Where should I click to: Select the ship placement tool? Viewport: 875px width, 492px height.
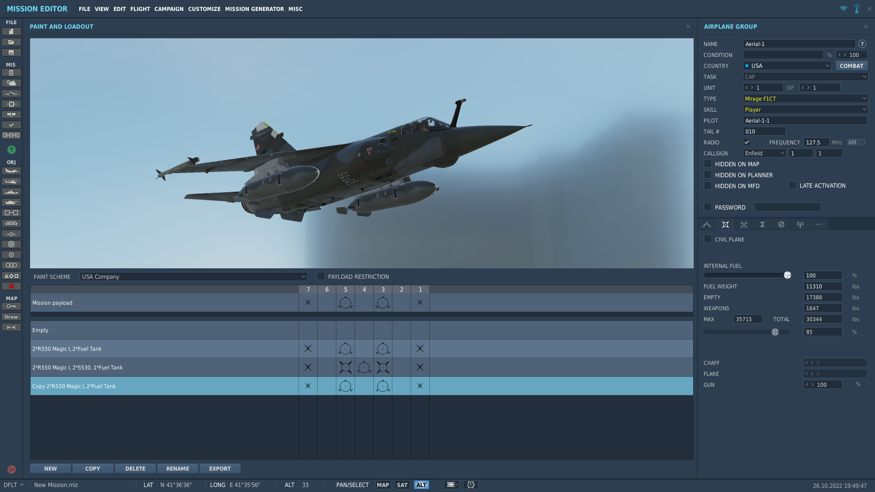tap(11, 192)
